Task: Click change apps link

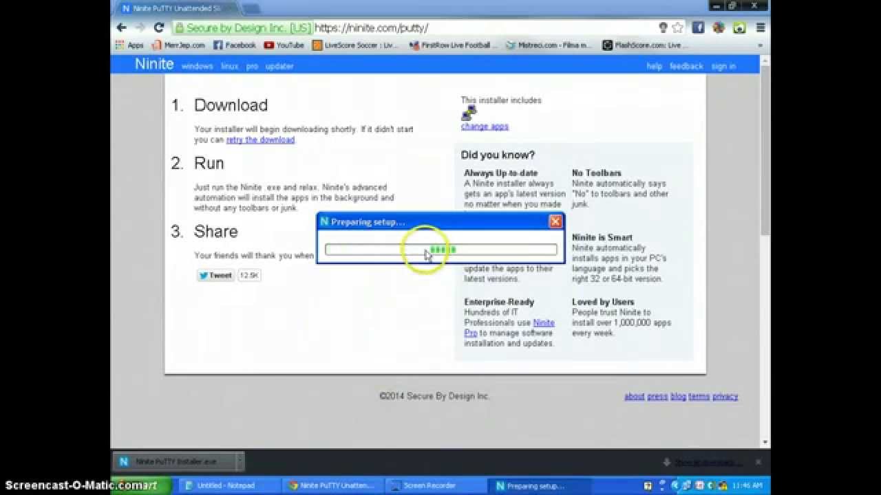Action: pyautogui.click(x=485, y=126)
